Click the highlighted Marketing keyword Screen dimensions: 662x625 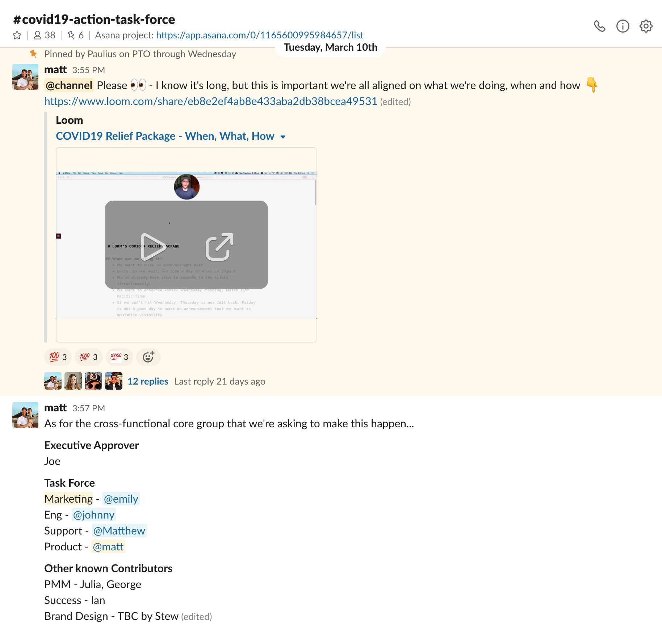(68, 499)
